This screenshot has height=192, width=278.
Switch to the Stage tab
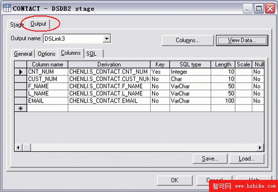tap(17, 25)
